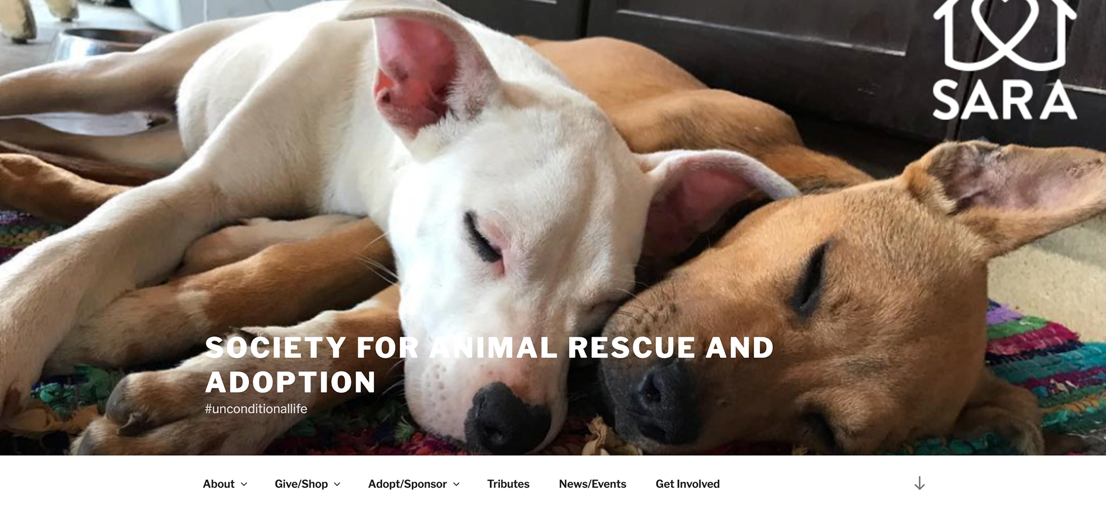The height and width of the screenshot is (507, 1106).
Task: Click the Society for Animal Rescue title
Action: pyautogui.click(x=489, y=365)
